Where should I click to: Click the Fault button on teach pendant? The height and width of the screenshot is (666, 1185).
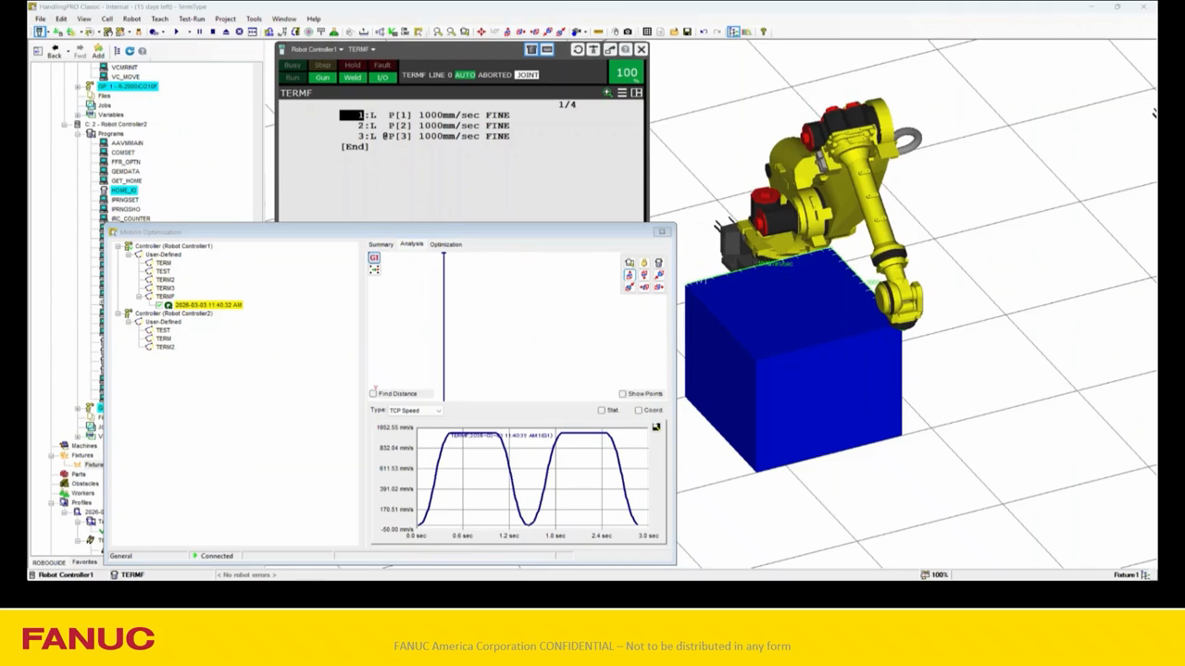[x=382, y=66]
